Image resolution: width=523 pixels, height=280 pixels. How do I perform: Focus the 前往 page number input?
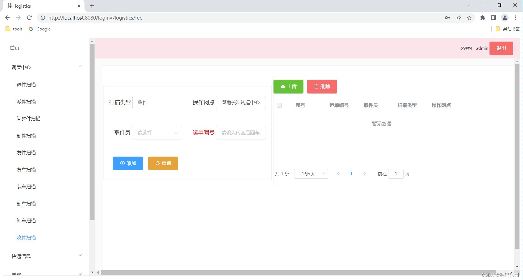[x=396, y=174]
